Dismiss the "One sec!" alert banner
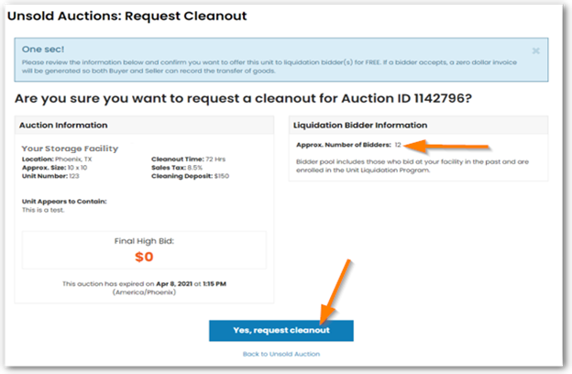 click(x=535, y=50)
